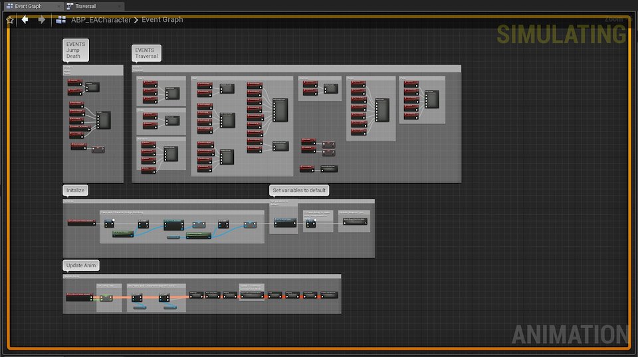
Task: Open ABP_EACharacter breadcrumb link
Action: pos(101,19)
